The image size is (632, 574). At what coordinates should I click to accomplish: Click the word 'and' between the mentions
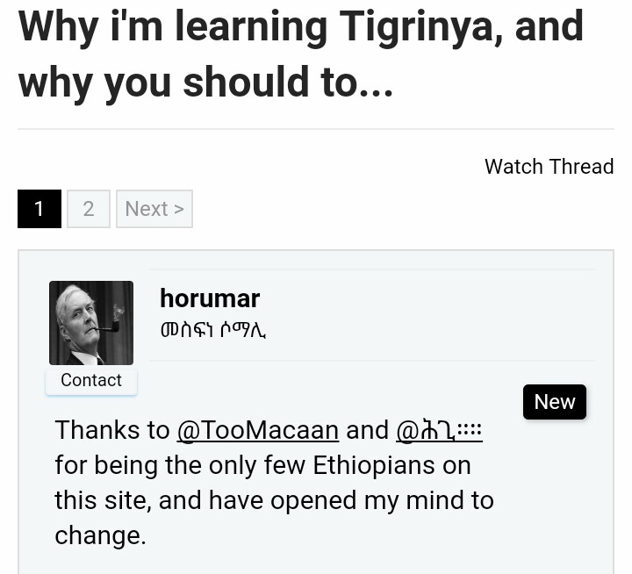click(367, 430)
